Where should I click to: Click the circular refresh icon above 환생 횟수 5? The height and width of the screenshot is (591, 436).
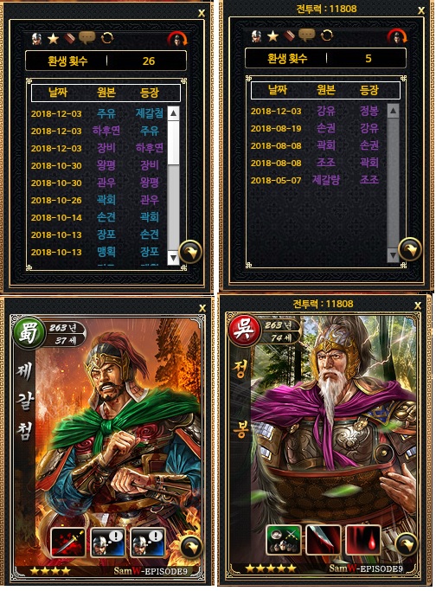327,35
